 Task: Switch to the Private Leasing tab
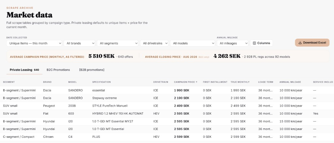(x=24, y=70)
